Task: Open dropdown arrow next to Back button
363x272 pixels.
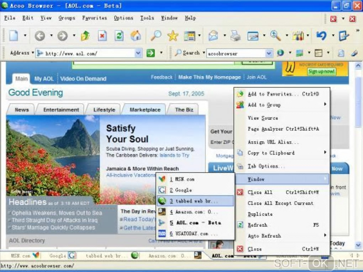Action: 51,36
